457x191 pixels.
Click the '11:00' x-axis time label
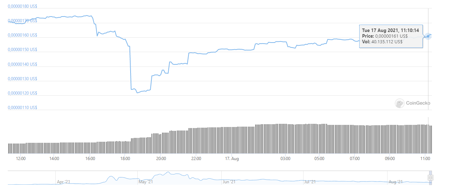coord(426,159)
